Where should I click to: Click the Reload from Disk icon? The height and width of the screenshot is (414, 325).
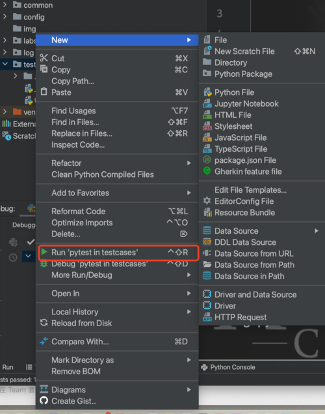point(44,323)
